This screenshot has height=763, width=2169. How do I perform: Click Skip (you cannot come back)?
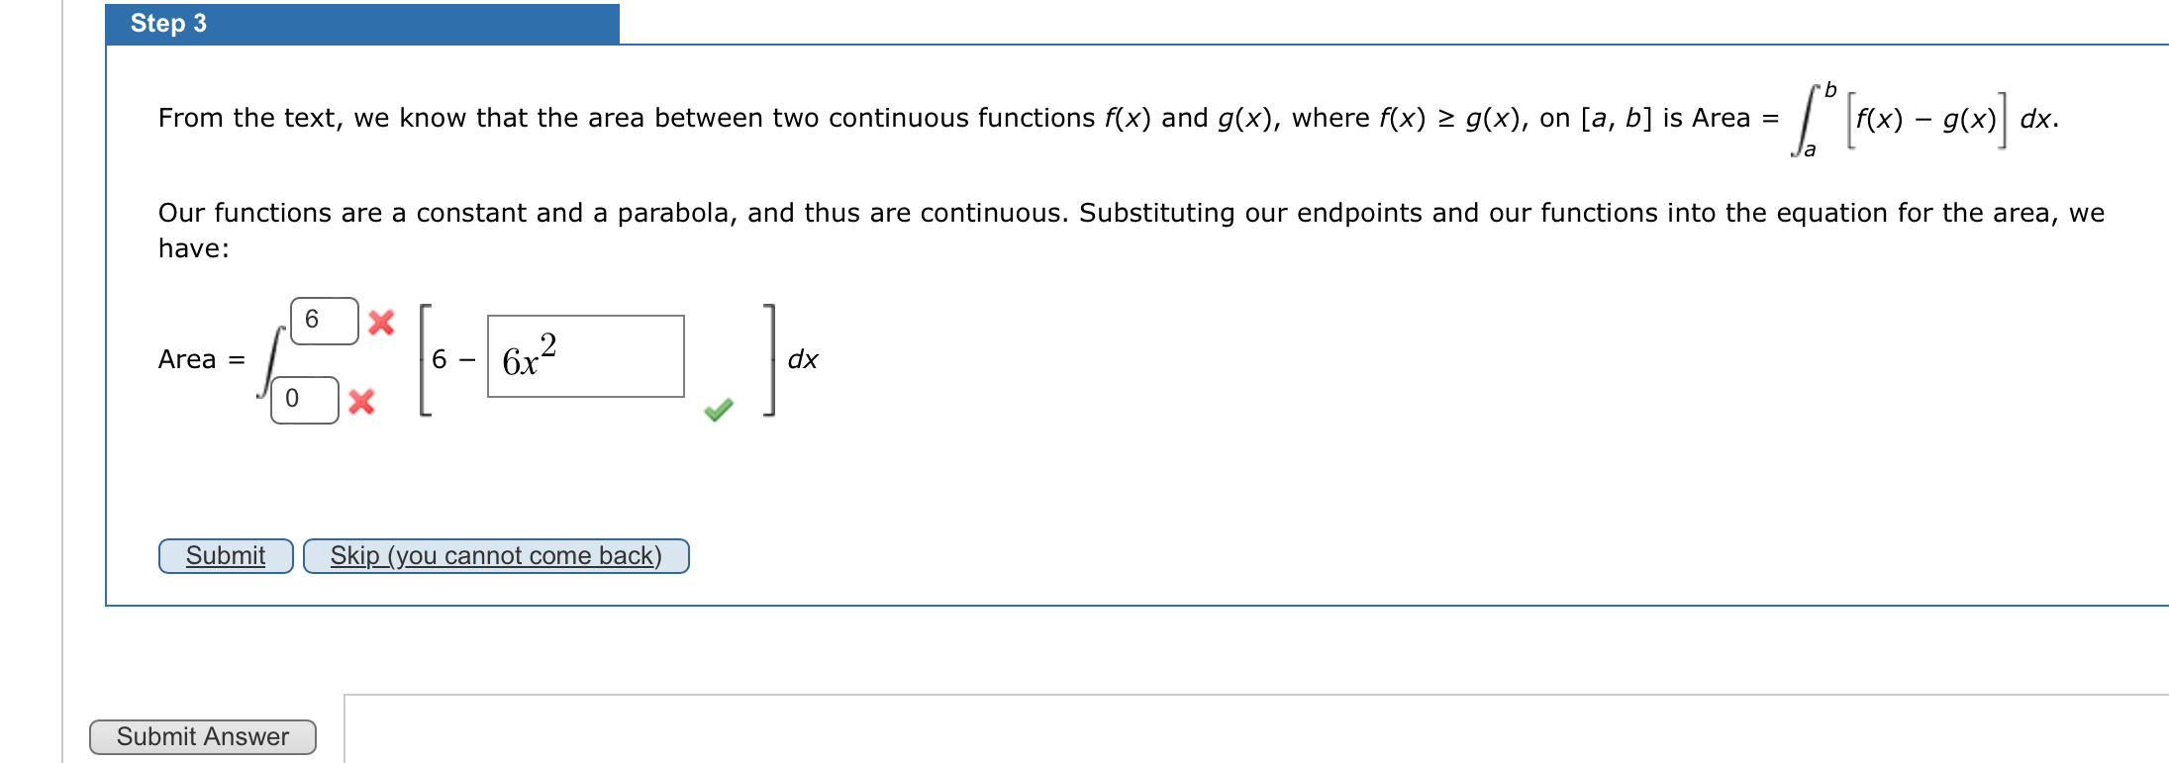click(x=496, y=556)
